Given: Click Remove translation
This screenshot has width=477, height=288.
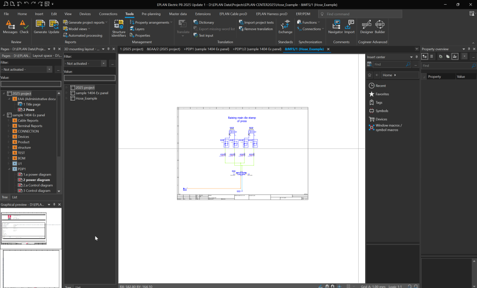Looking at the screenshot, I should (x=256, y=29).
